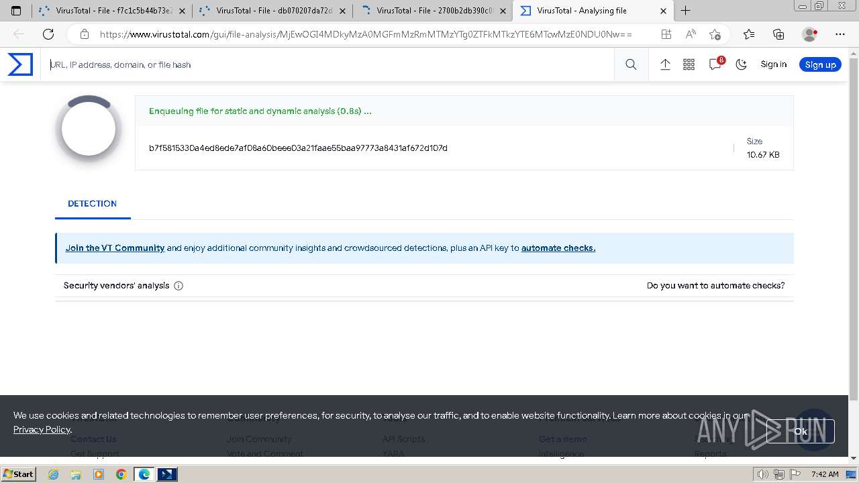Click the search magnifier icon
The height and width of the screenshot is (483, 859).
click(x=631, y=64)
